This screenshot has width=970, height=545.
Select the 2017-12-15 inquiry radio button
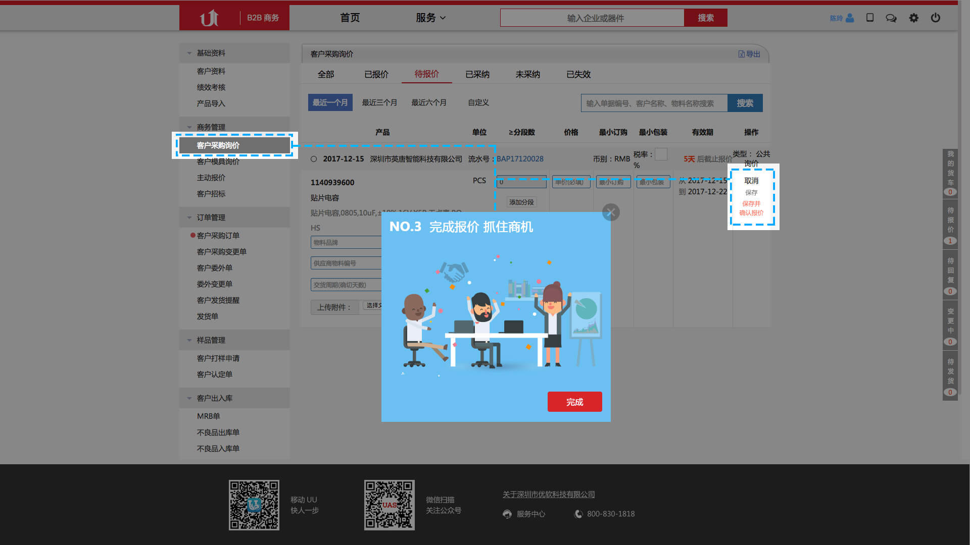(x=314, y=159)
